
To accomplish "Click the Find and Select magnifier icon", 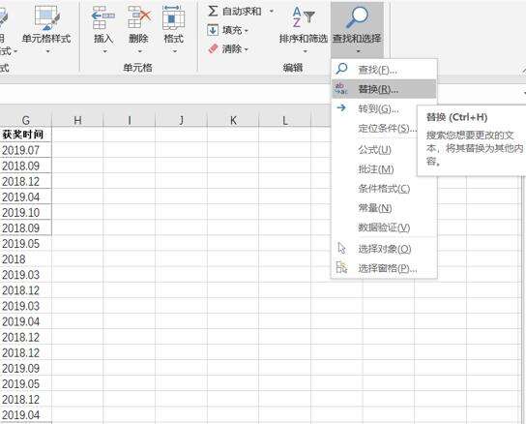I will (x=357, y=16).
